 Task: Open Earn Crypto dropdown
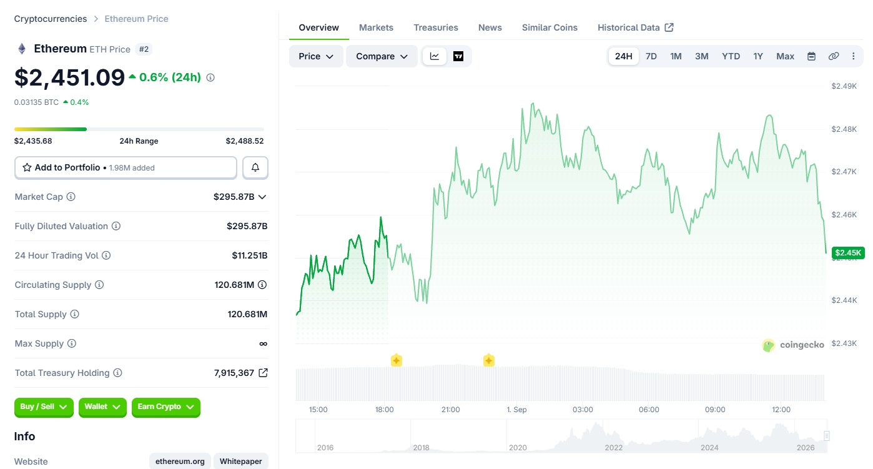(166, 407)
